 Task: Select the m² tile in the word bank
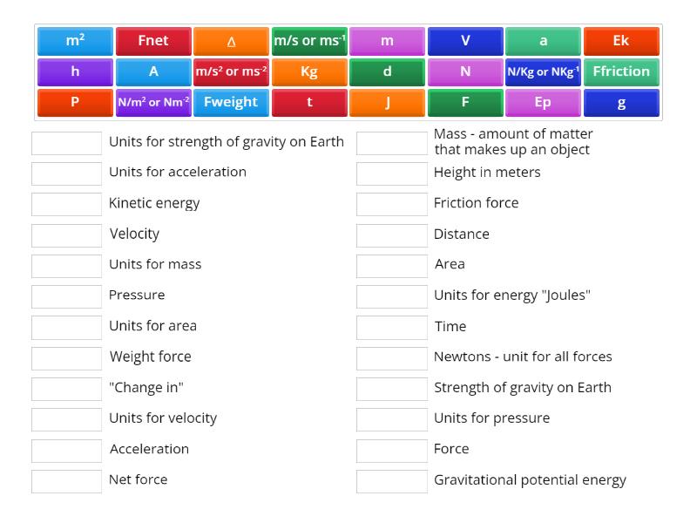point(75,40)
